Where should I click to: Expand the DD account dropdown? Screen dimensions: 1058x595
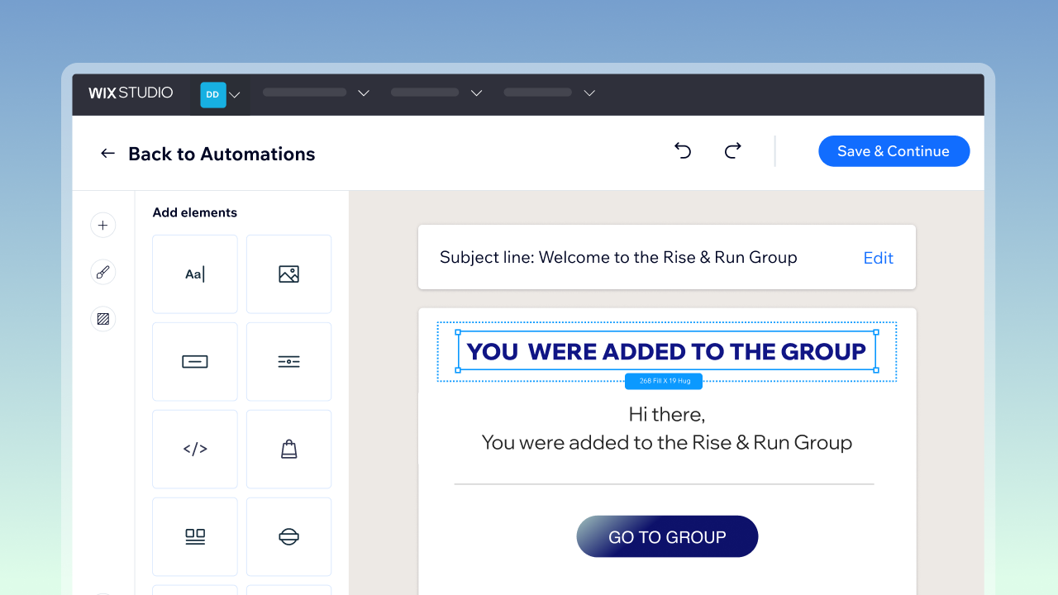click(x=234, y=94)
